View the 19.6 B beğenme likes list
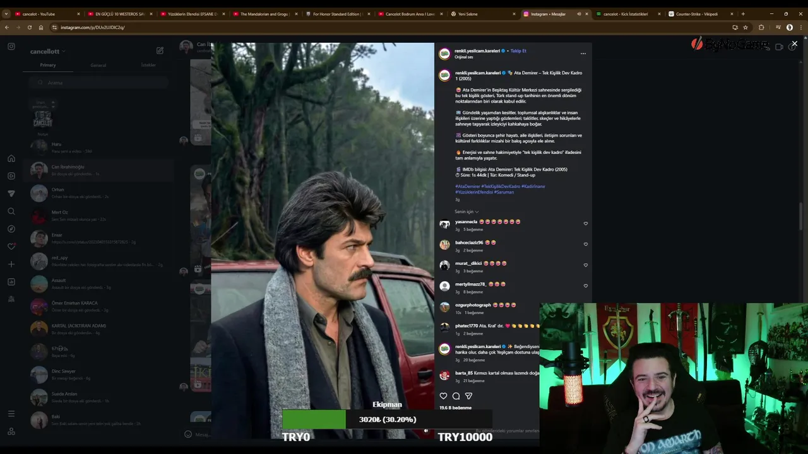 click(x=455, y=407)
